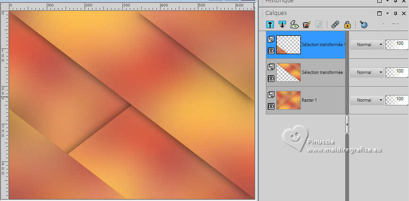Click the move layer down icon
The width and height of the screenshot is (409, 201).
click(x=282, y=24)
